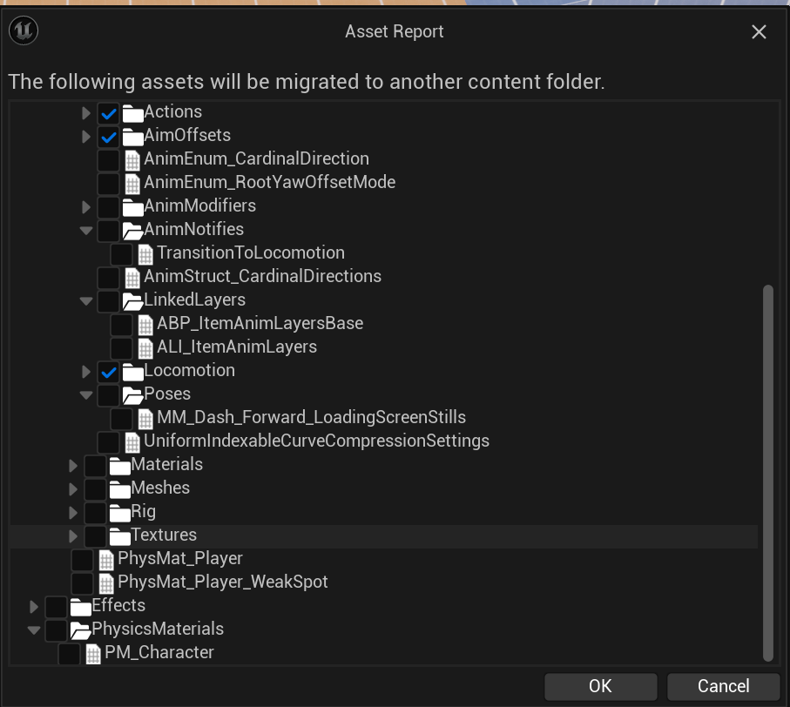790x707 pixels.
Task: Click the open AnimNotifies folder icon
Action: pyautogui.click(x=133, y=231)
